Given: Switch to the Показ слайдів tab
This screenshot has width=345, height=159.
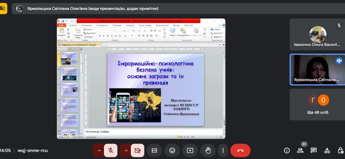Looking at the screenshot, I should [145, 25].
